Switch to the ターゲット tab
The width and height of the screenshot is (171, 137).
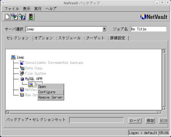[95, 38]
